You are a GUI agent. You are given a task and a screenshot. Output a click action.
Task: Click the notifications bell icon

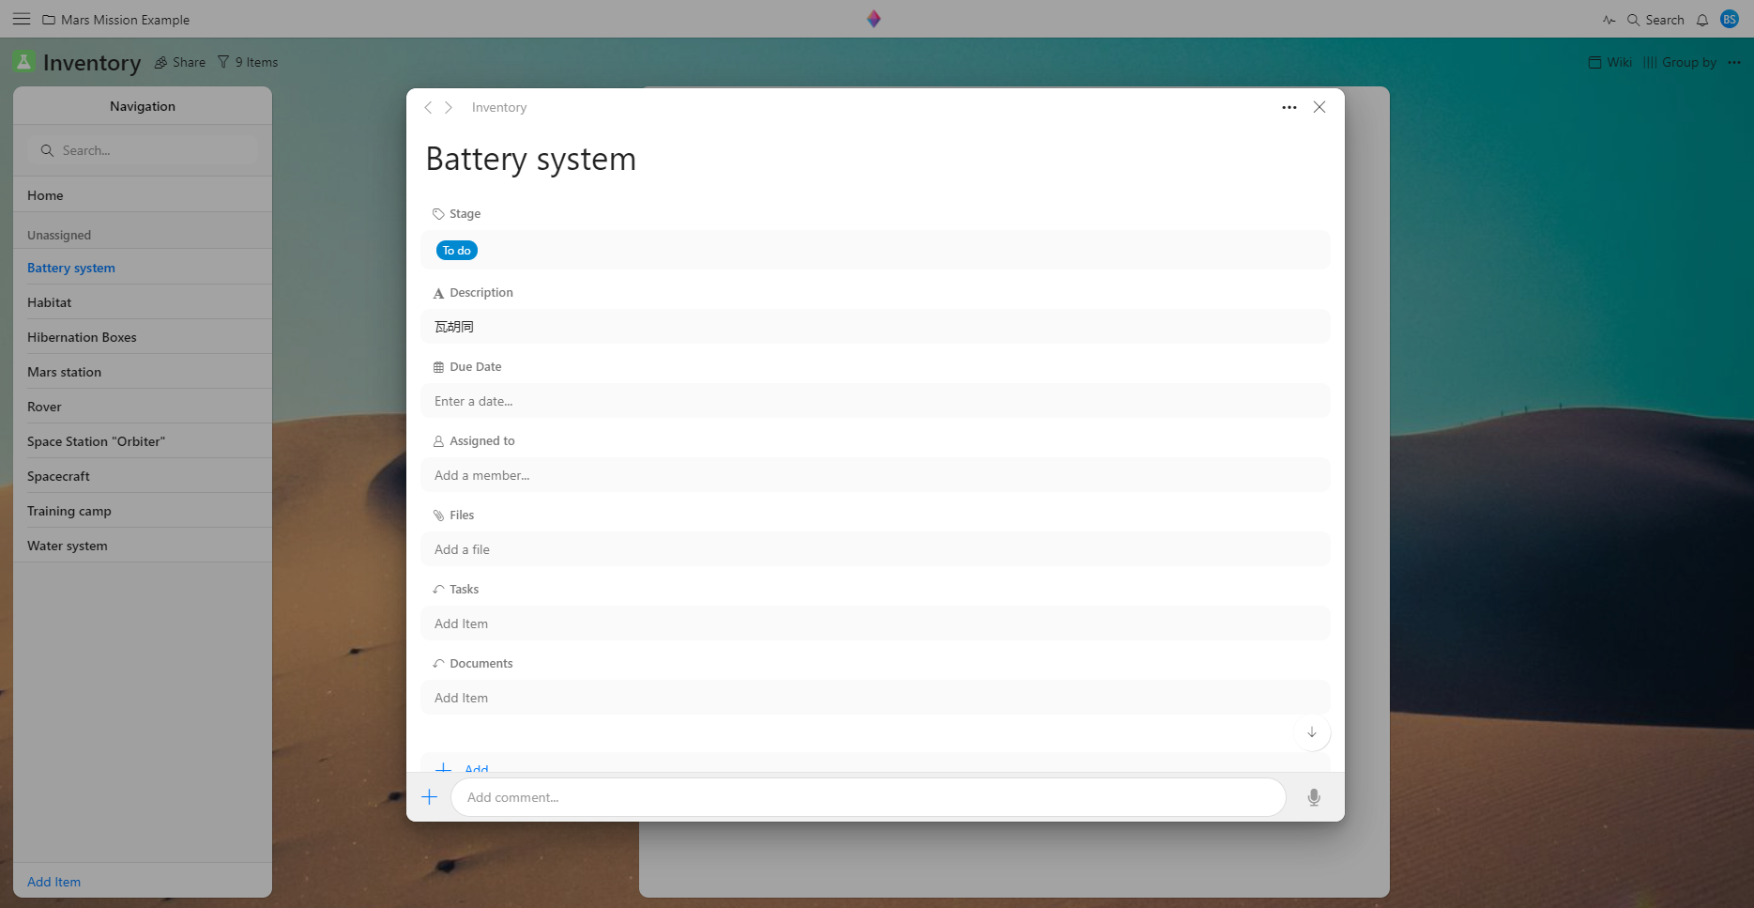(1702, 20)
